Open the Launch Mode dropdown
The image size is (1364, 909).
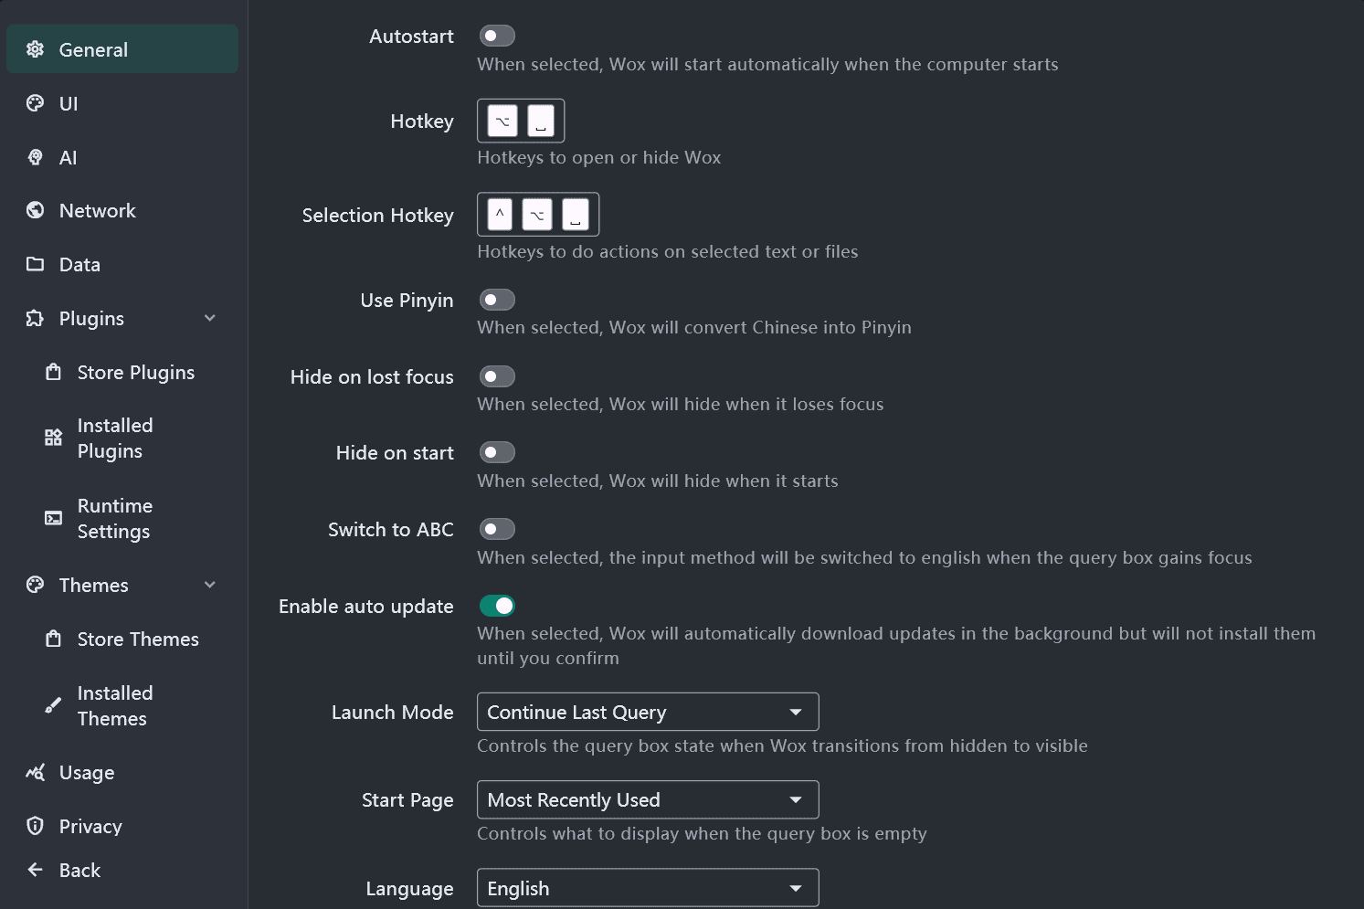pyautogui.click(x=648, y=712)
